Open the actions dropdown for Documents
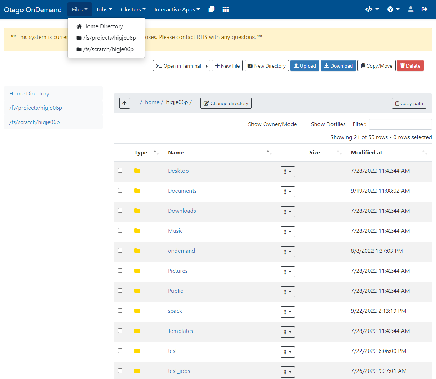 click(287, 192)
